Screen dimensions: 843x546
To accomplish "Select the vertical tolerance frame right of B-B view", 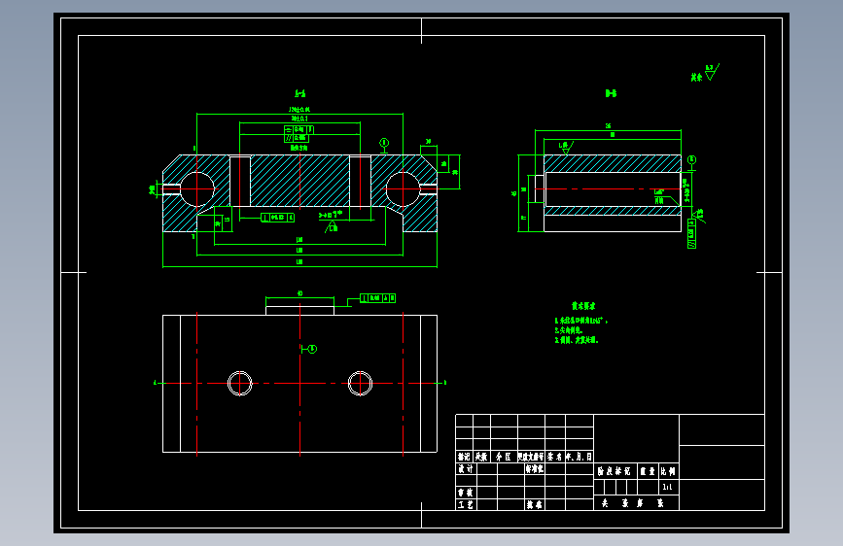I will pyautogui.click(x=692, y=234).
